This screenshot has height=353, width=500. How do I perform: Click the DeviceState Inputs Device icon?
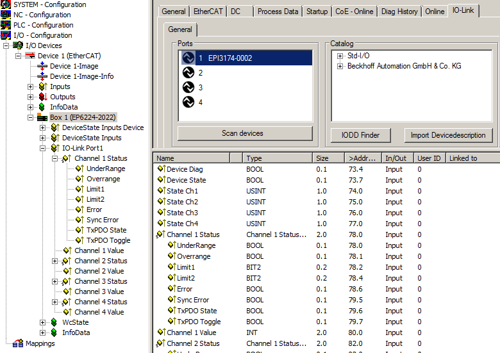(x=55, y=127)
